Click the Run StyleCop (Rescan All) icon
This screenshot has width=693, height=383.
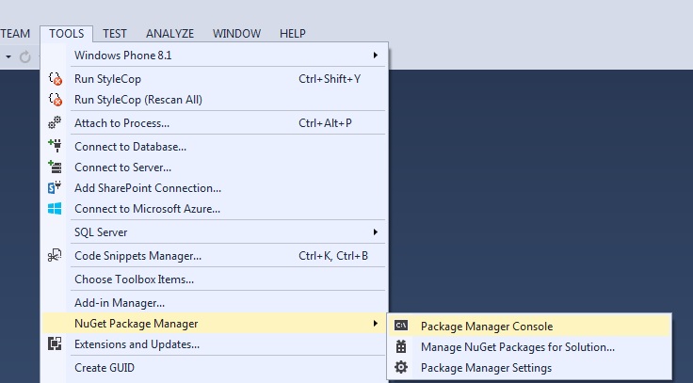click(x=55, y=100)
